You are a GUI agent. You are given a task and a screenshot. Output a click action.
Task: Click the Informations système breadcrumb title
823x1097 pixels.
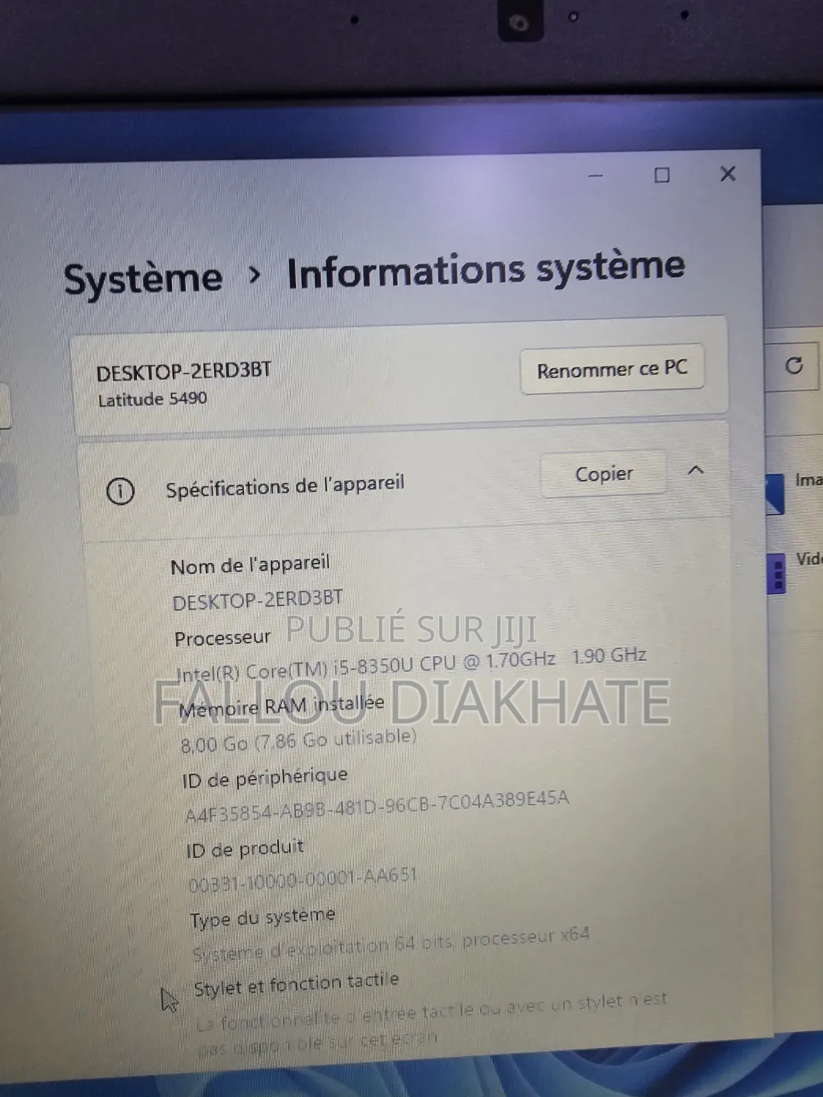pyautogui.click(x=486, y=269)
